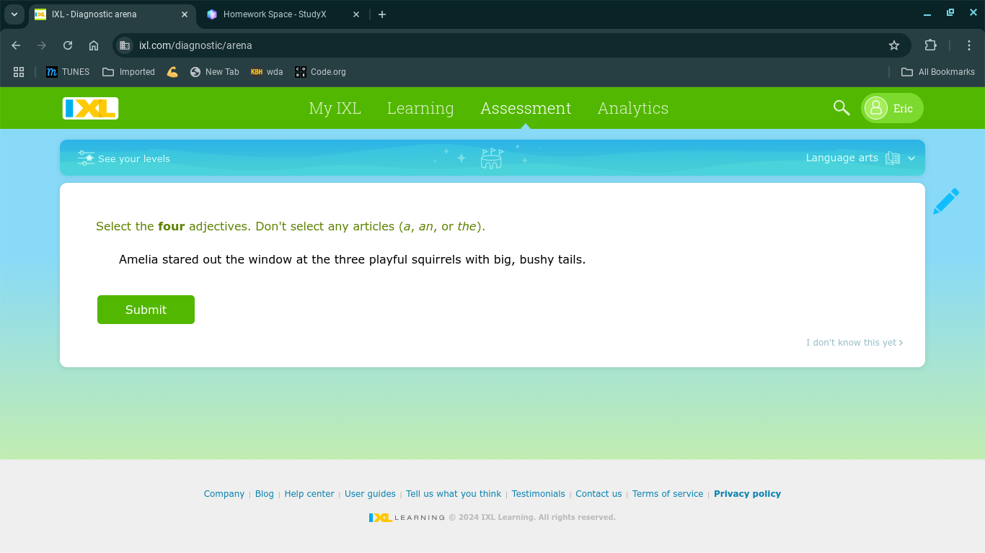Click the IXL logo in the header

tap(90, 108)
